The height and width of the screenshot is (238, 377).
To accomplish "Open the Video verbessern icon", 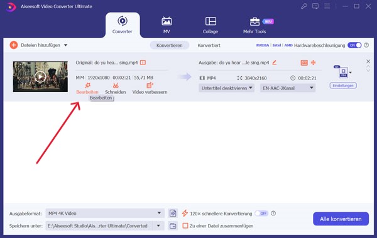I will coord(150,85).
